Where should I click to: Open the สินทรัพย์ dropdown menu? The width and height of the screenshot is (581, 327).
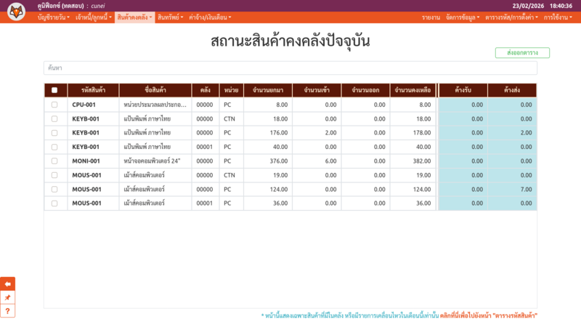[x=170, y=17]
